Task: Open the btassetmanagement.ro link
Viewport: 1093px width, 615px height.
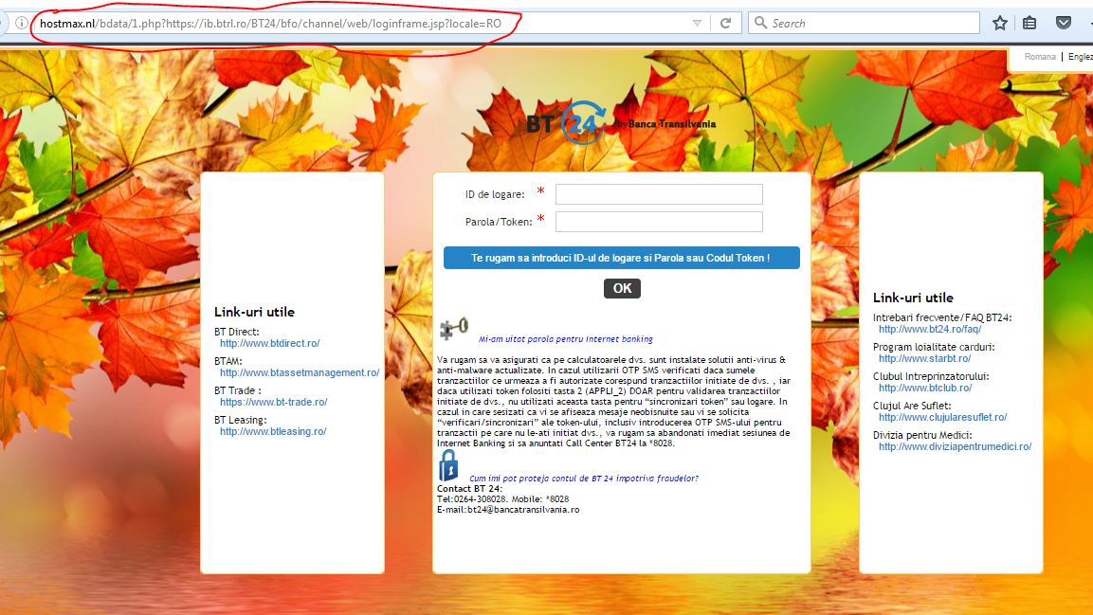Action: [x=300, y=372]
